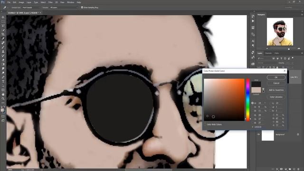Open the History panel icon
The image size is (304, 171).
click(x=253, y=16)
